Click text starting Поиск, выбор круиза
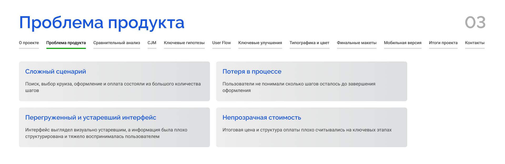The height and width of the screenshot is (164, 505). [x=113, y=87]
